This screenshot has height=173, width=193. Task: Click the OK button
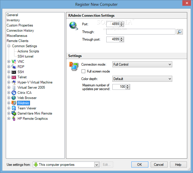tap(140, 165)
